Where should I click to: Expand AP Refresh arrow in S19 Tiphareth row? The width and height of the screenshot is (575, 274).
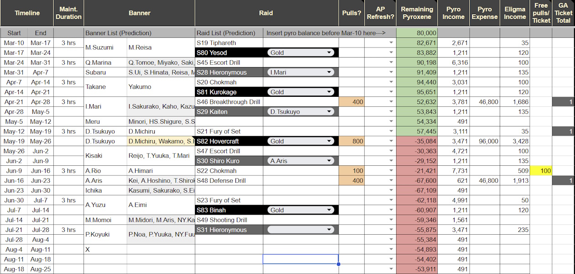click(x=391, y=43)
